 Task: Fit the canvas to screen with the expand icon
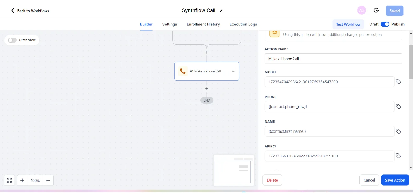pyautogui.click(x=9, y=180)
